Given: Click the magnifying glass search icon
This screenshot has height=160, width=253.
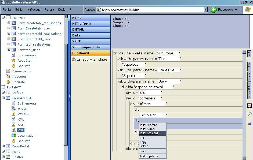Looking at the screenshot, I should (x=249, y=114).
